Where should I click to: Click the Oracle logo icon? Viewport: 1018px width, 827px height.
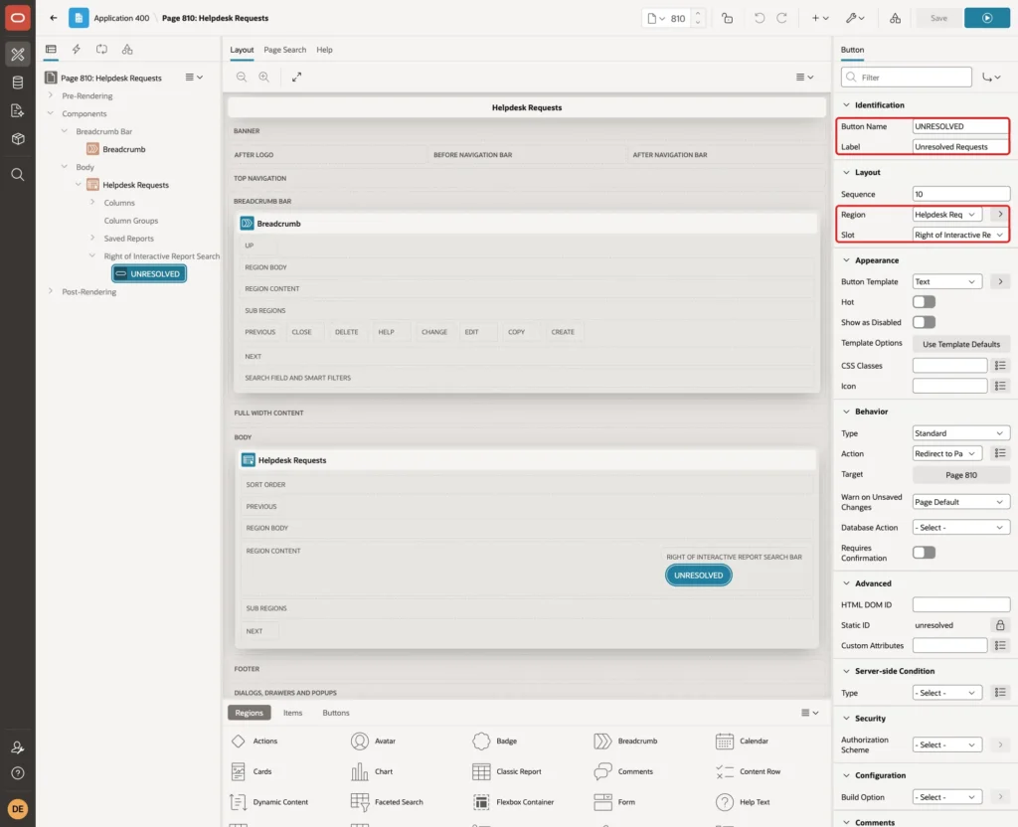(x=18, y=18)
